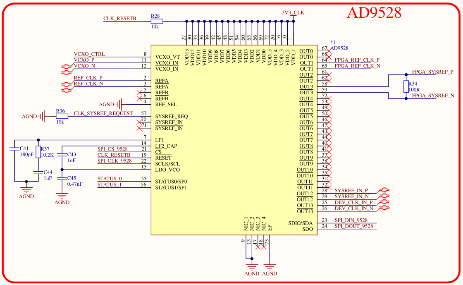Select the *1 component designator
Image resolution: width=463 pixels, height=285 pixels.
pyautogui.click(x=332, y=42)
